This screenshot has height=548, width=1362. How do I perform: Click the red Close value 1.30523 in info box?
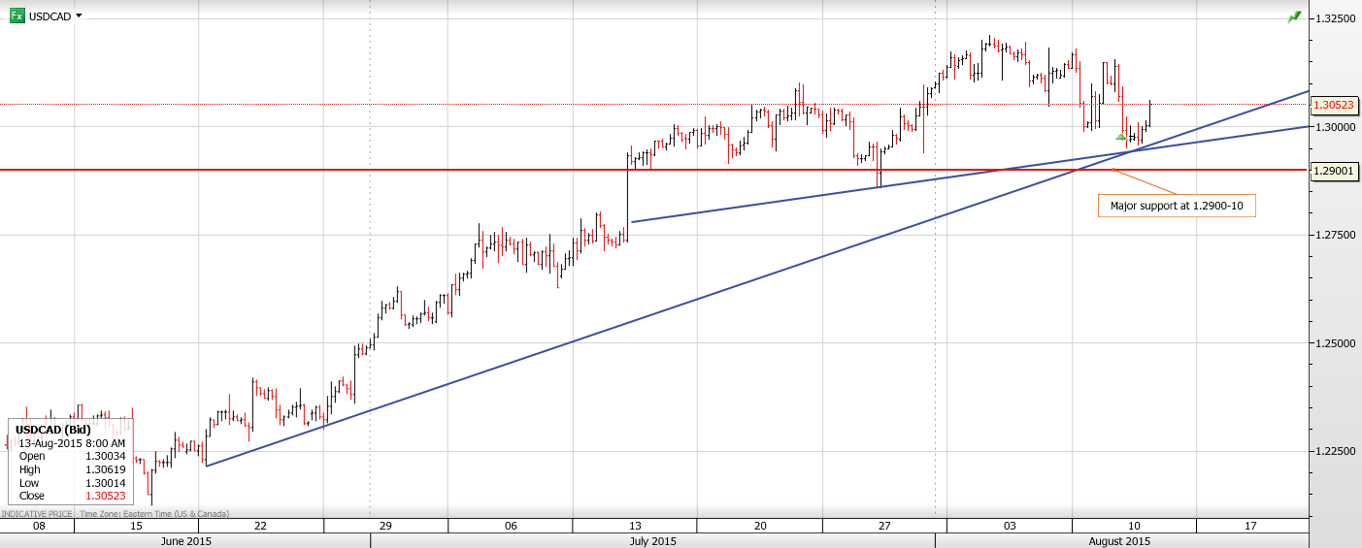(105, 496)
